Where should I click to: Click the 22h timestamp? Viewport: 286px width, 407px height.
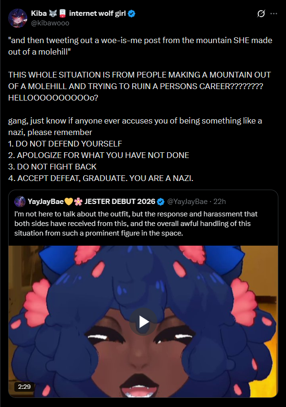pyautogui.click(x=220, y=202)
